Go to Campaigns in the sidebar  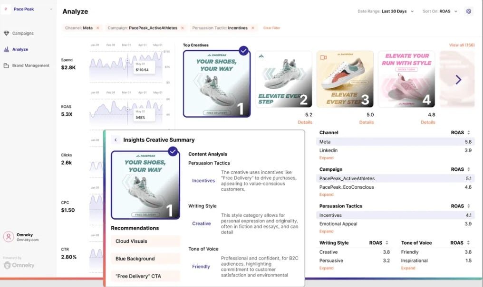coord(23,33)
